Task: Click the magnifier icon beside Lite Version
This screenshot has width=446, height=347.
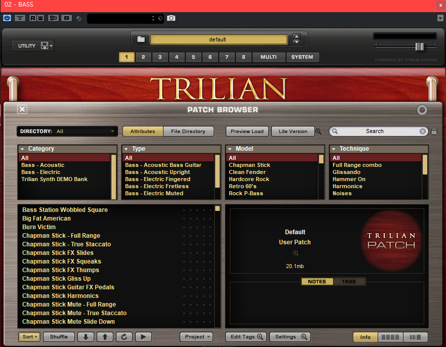Action: [318, 131]
